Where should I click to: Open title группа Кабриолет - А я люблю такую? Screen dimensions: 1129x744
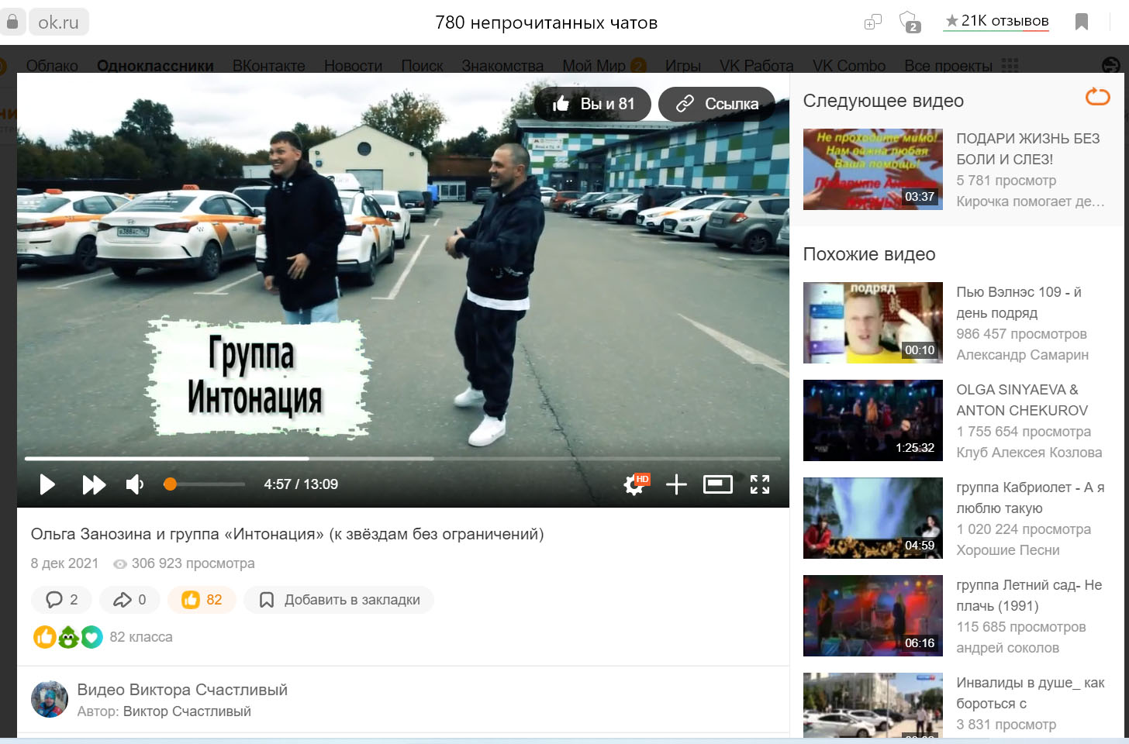(1031, 498)
